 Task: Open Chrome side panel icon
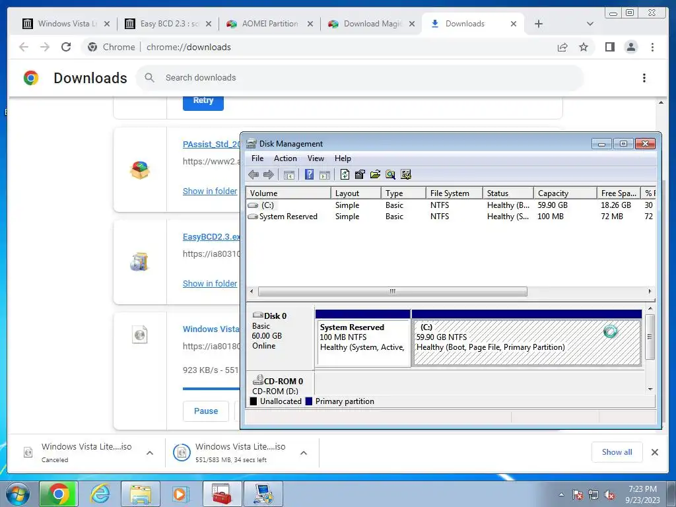[x=609, y=47]
